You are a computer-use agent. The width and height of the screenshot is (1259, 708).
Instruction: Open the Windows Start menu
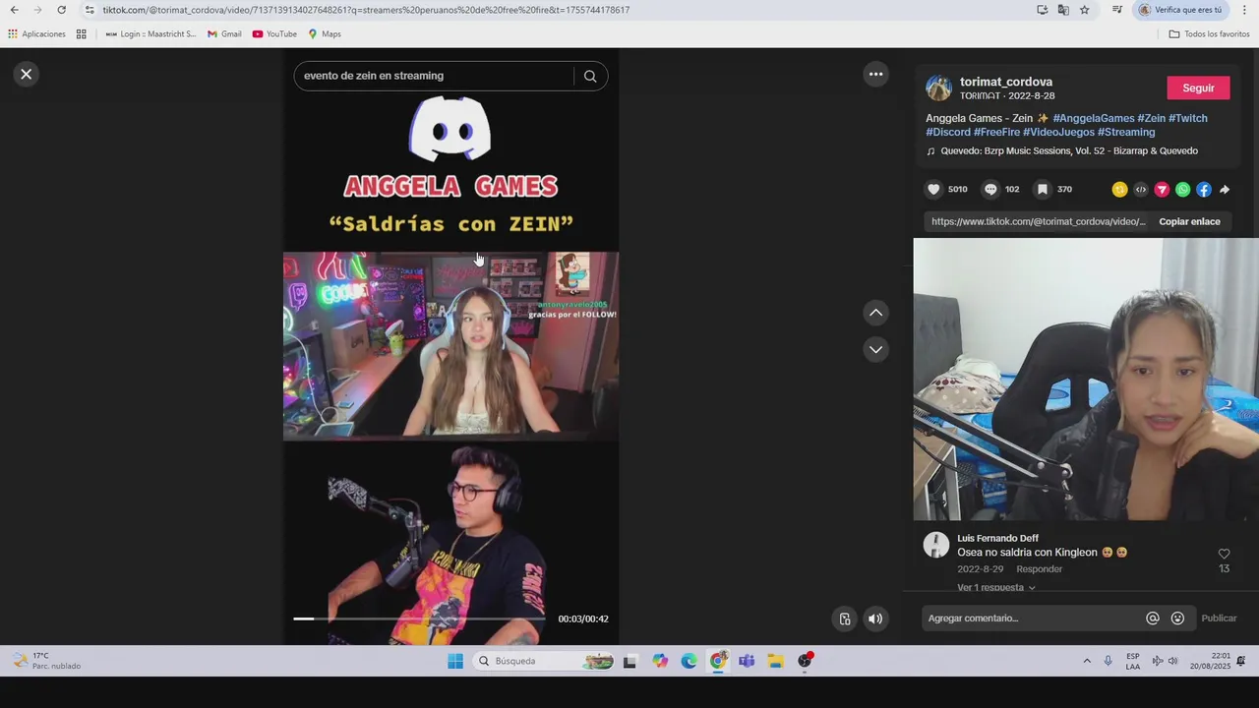(x=455, y=661)
